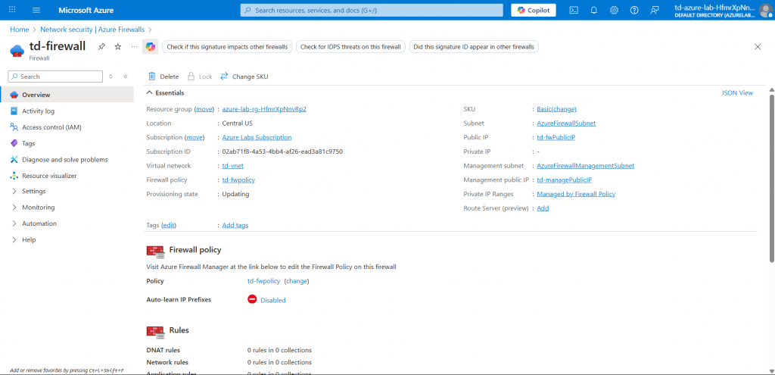The height and width of the screenshot is (375, 775).
Task: Click the Change SKU arrows icon
Action: tap(224, 77)
